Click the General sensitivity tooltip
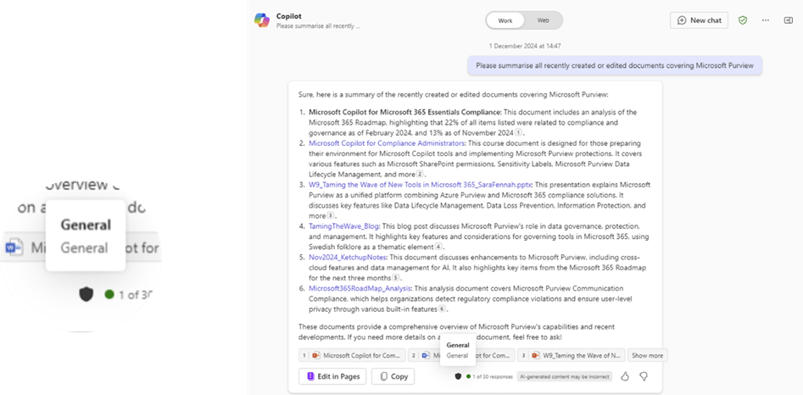This screenshot has width=803, height=395. 458,350
